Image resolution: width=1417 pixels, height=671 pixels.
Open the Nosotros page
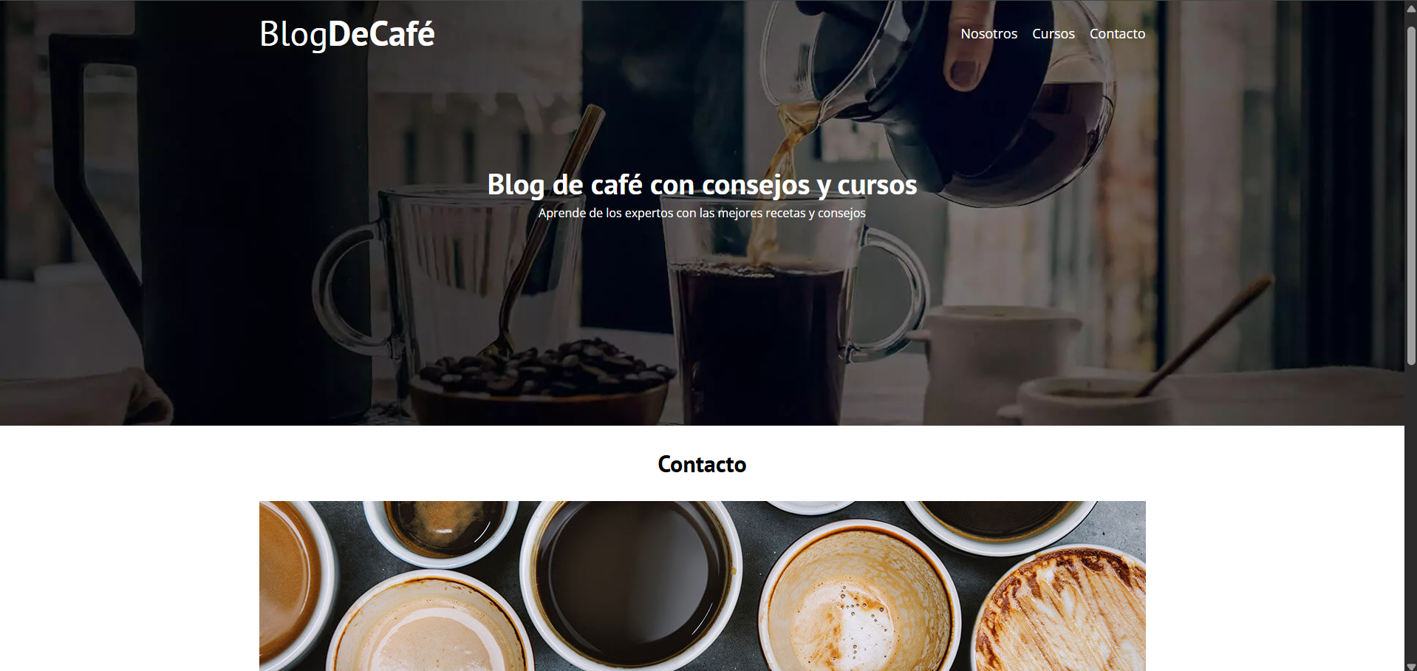[989, 34]
